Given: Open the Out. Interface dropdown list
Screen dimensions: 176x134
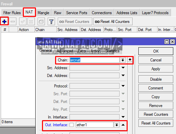Looking at the screenshot, I should point(117,125).
